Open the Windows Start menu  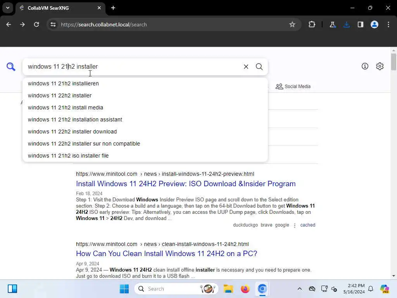124,289
